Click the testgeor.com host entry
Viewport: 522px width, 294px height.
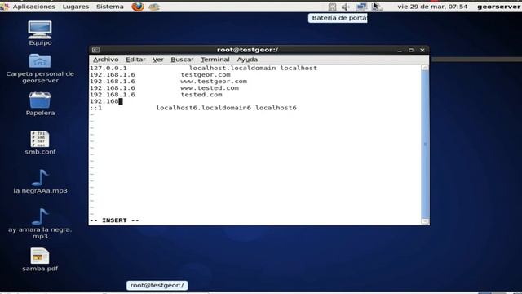pyautogui.click(x=206, y=74)
